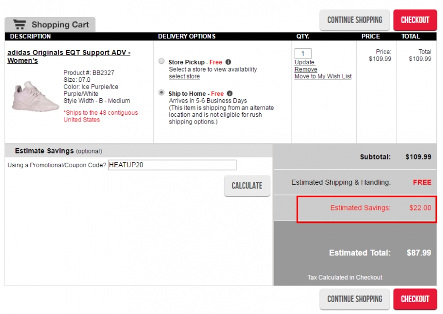Click Product # BB2327 text
Screen dimensions: 443x314
tap(89, 73)
